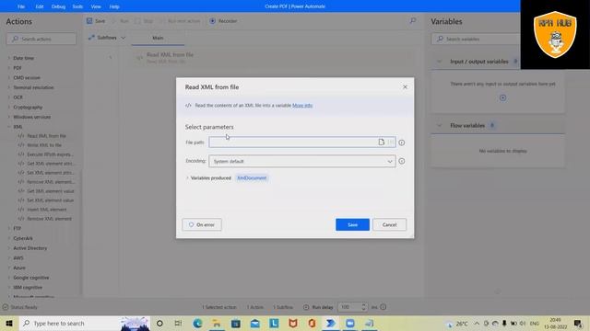
Task: Expand the CyberArk actions group
Action: click(x=9, y=238)
